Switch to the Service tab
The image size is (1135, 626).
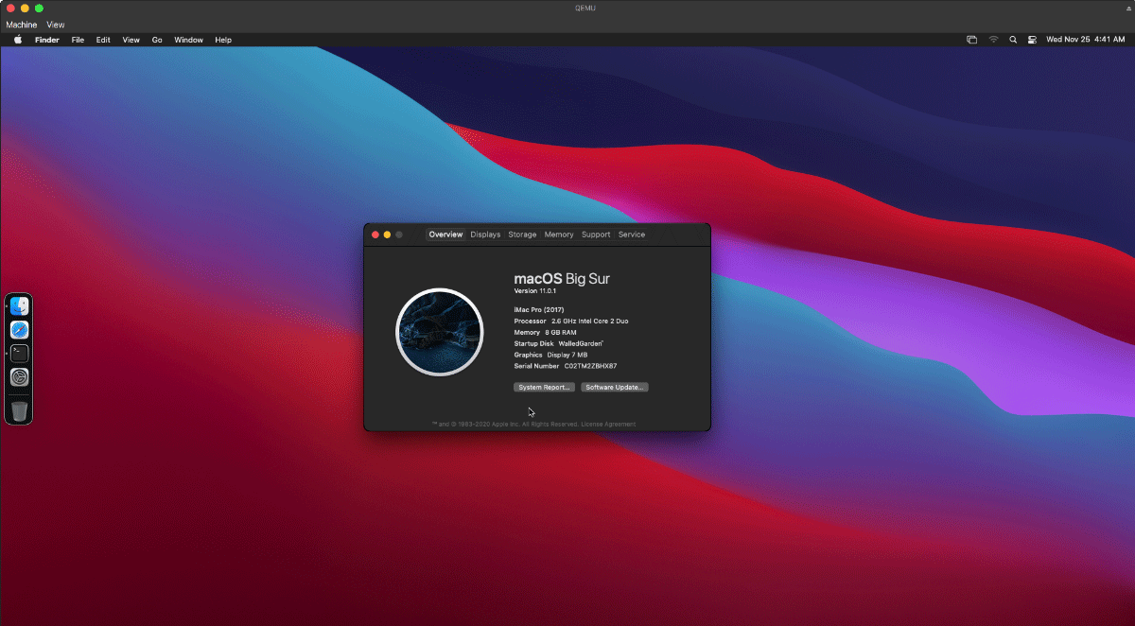coord(632,235)
